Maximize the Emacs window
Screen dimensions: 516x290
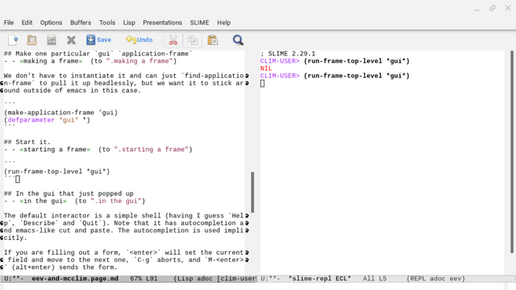493,8
